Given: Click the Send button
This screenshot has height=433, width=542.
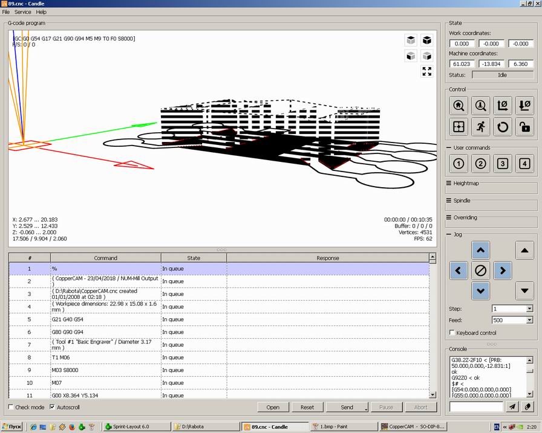Looking at the screenshot, I should click(x=347, y=408).
